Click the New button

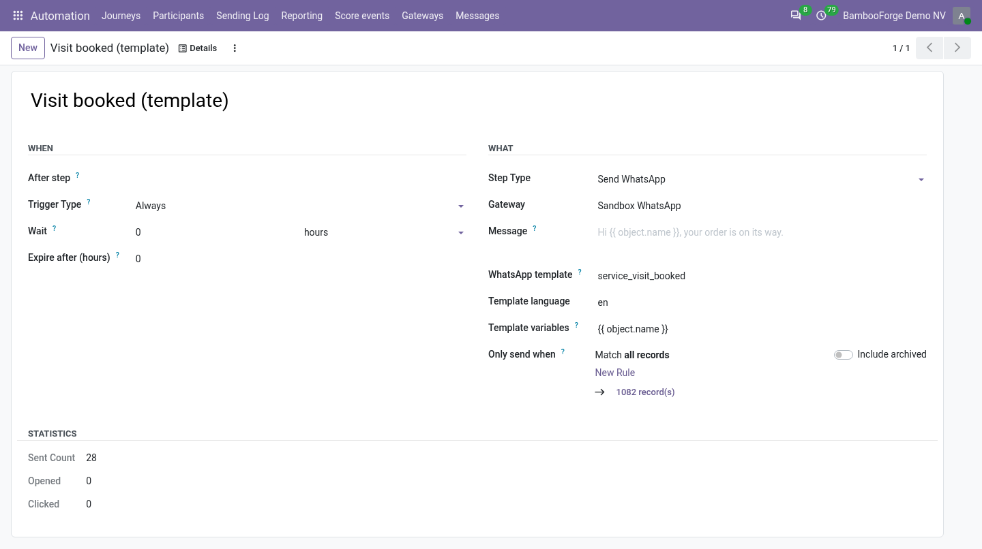pyautogui.click(x=28, y=48)
